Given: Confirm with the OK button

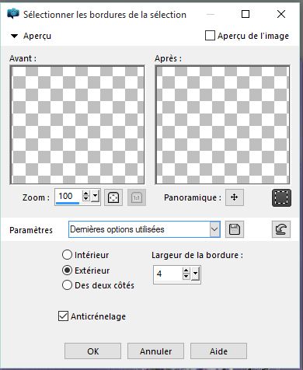Looking at the screenshot, I should click(92, 351).
